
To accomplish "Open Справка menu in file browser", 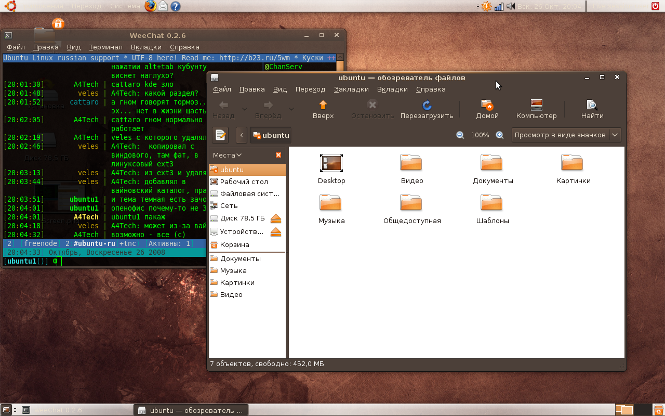I will [431, 89].
